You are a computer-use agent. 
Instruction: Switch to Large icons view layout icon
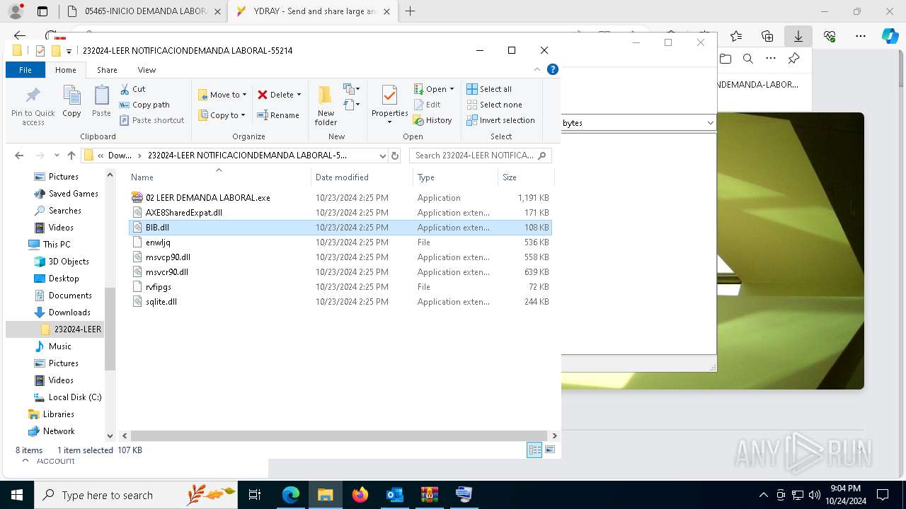click(550, 450)
